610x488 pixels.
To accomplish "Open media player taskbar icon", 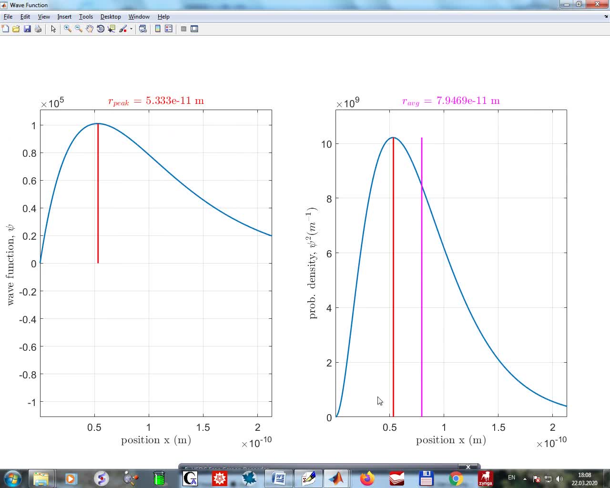I will point(71,478).
